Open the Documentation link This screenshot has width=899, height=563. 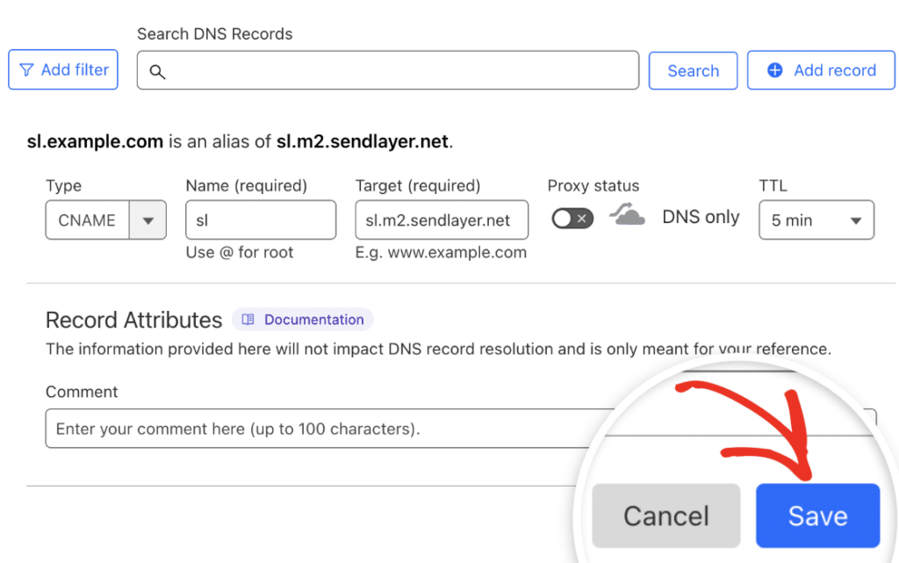click(x=313, y=320)
